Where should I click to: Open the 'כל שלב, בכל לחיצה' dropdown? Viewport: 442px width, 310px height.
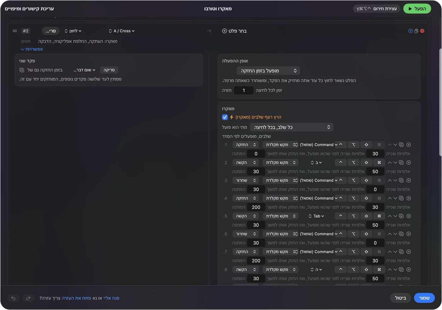[292, 127]
